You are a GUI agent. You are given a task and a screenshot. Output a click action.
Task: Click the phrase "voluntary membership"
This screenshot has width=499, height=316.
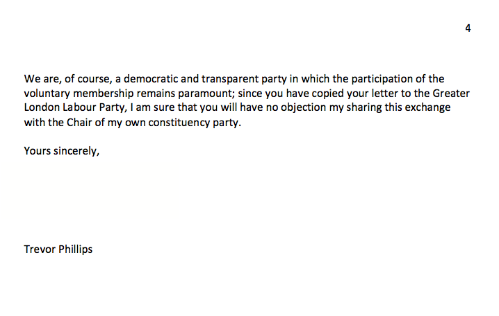click(x=79, y=94)
